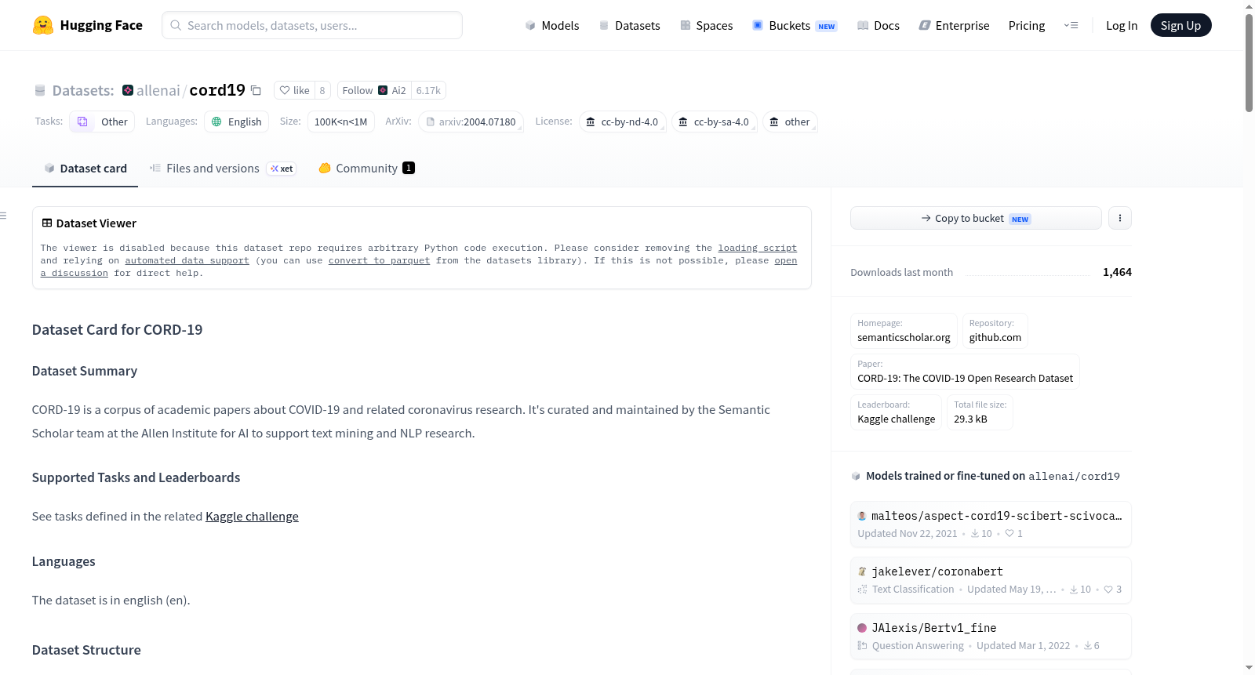This screenshot has height=675, width=1255.
Task: Open the Enterprise navigation item
Action: click(x=955, y=25)
